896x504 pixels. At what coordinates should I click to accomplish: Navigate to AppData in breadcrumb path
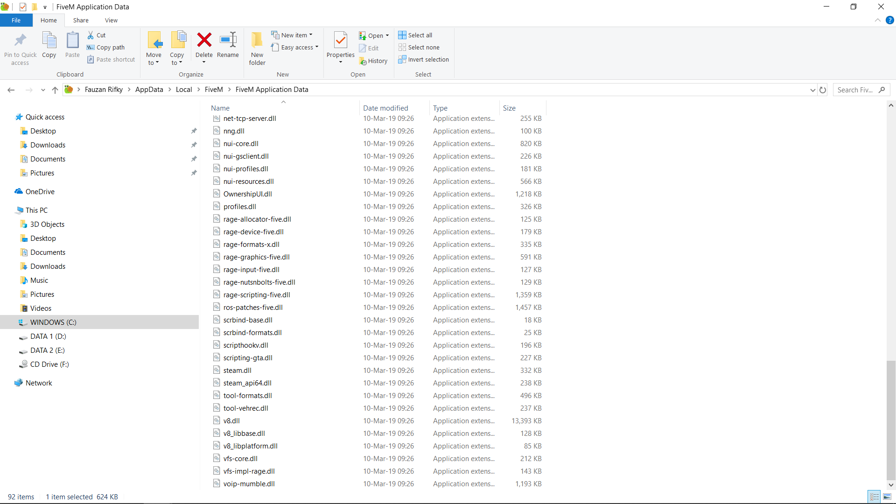pyautogui.click(x=149, y=90)
